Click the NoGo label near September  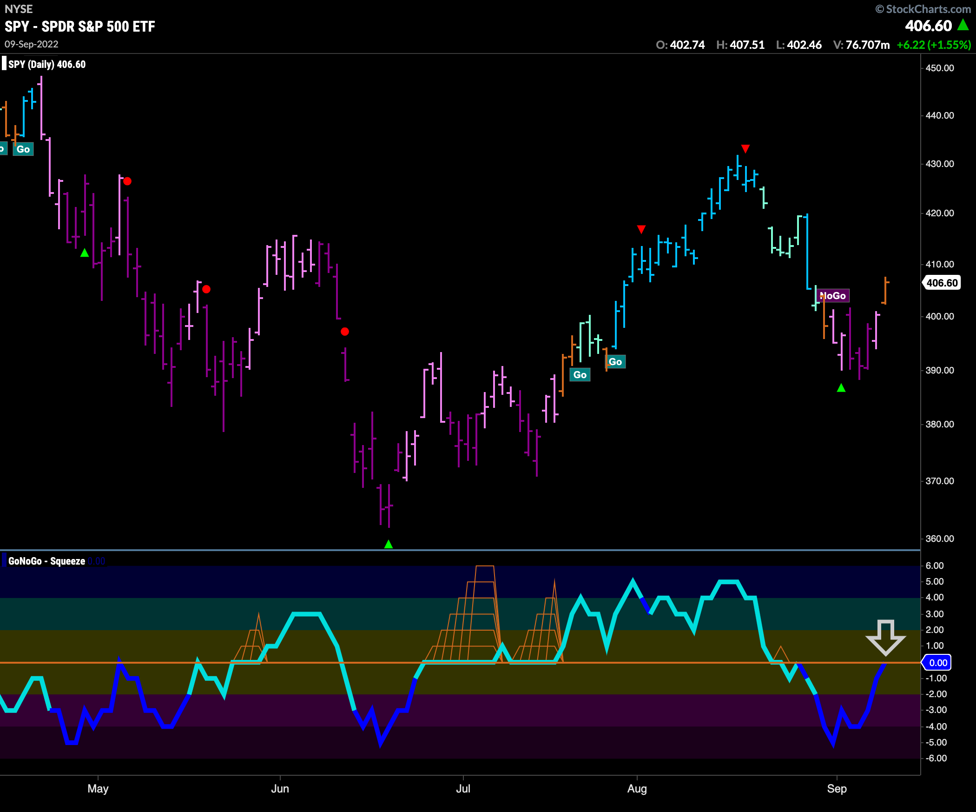pos(832,296)
